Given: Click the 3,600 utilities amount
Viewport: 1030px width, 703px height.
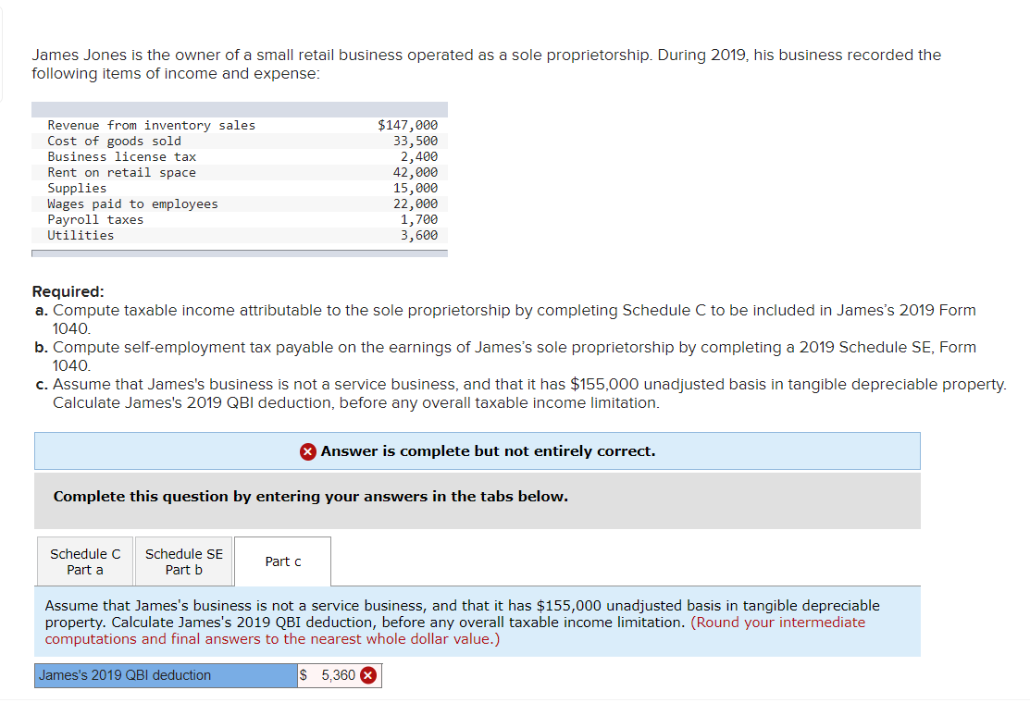Looking at the screenshot, I should (x=419, y=236).
